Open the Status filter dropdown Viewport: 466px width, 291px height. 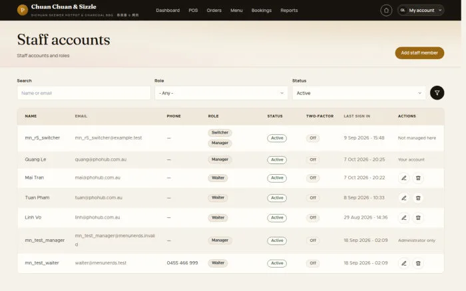359,93
